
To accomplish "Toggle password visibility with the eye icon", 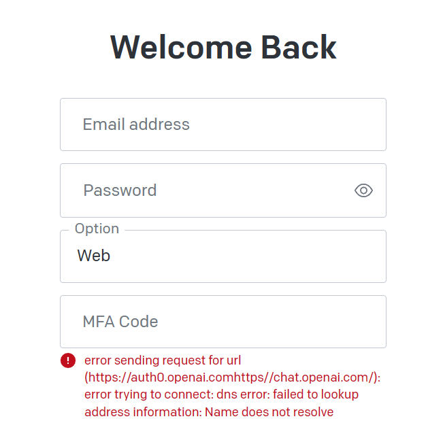I will [363, 190].
